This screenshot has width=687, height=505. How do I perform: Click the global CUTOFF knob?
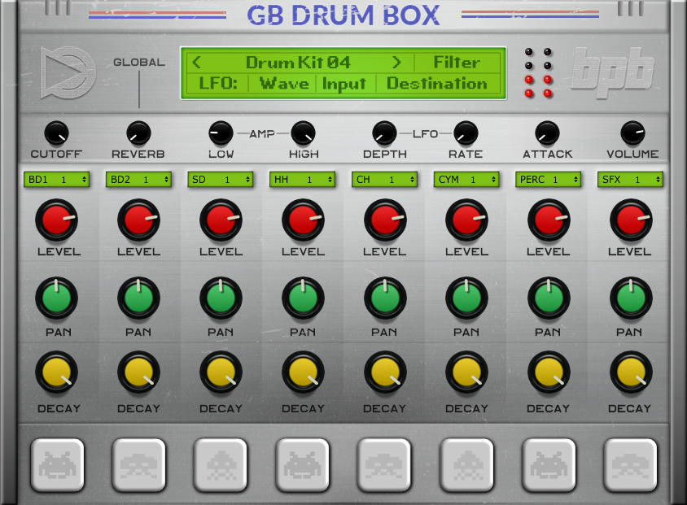(x=56, y=133)
